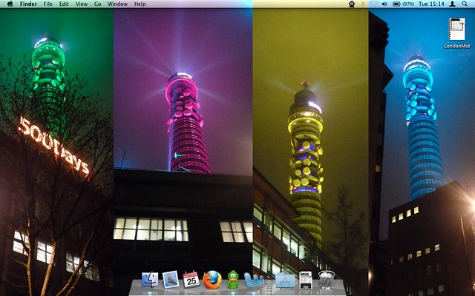Open the Edit menu
Screen dimensions: 475x296
click(x=64, y=4)
